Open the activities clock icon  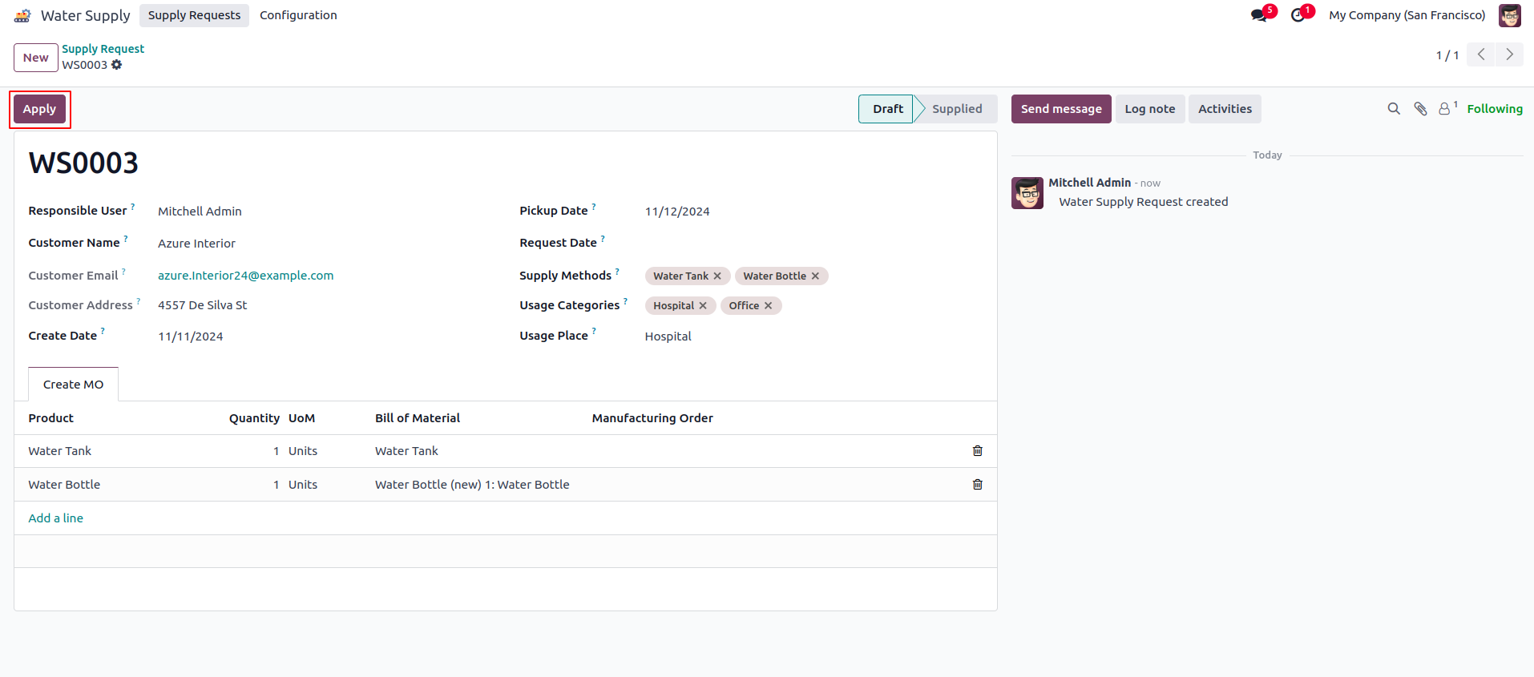(x=1298, y=15)
